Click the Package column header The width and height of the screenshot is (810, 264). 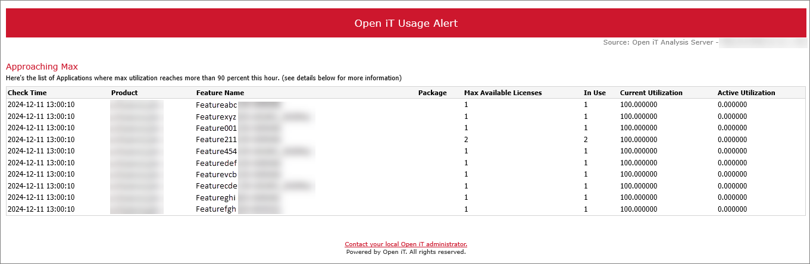point(432,93)
